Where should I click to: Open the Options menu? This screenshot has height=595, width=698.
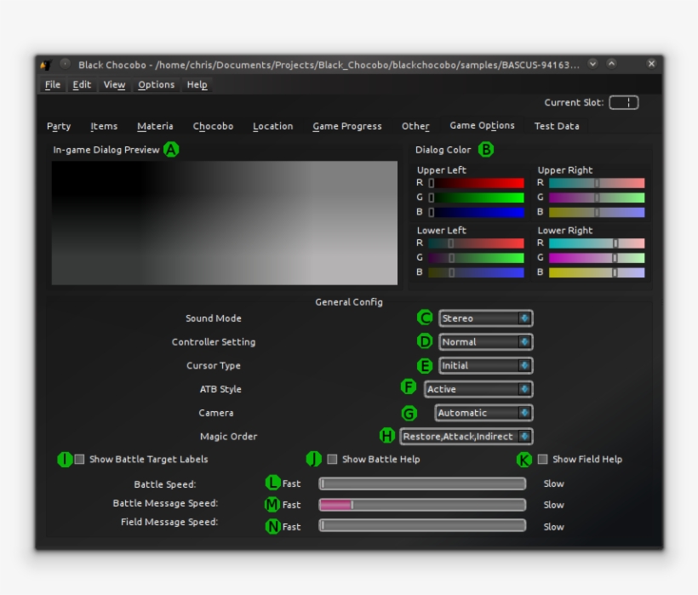tap(157, 84)
